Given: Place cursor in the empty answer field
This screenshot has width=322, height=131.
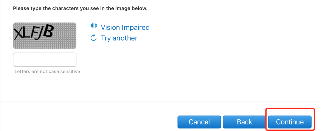Looking at the screenshot, I should pyautogui.click(x=45, y=60).
